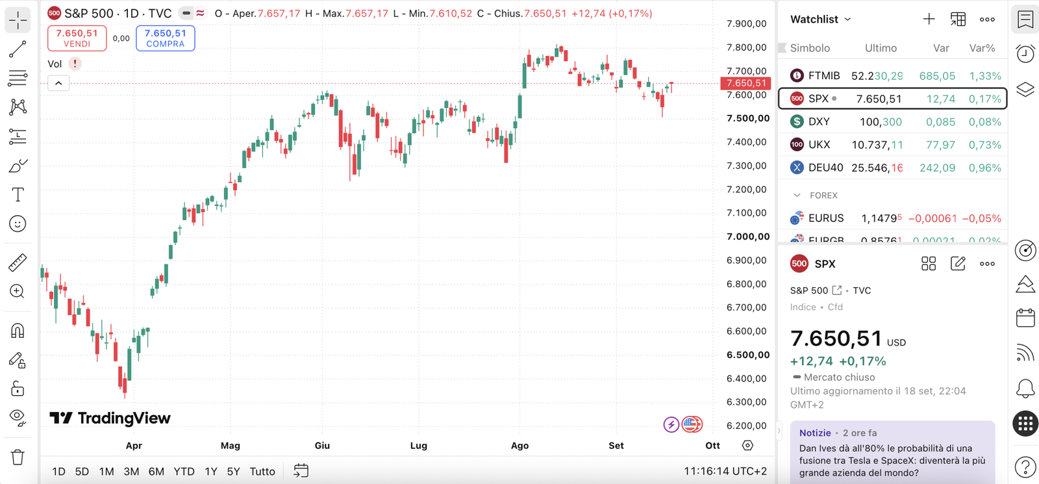
Task: Open S&P 500 external link icon
Action: tap(837, 290)
